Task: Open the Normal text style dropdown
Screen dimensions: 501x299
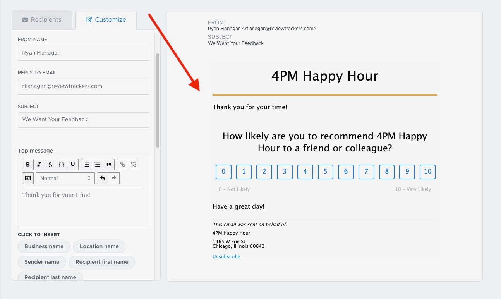Action: point(65,178)
